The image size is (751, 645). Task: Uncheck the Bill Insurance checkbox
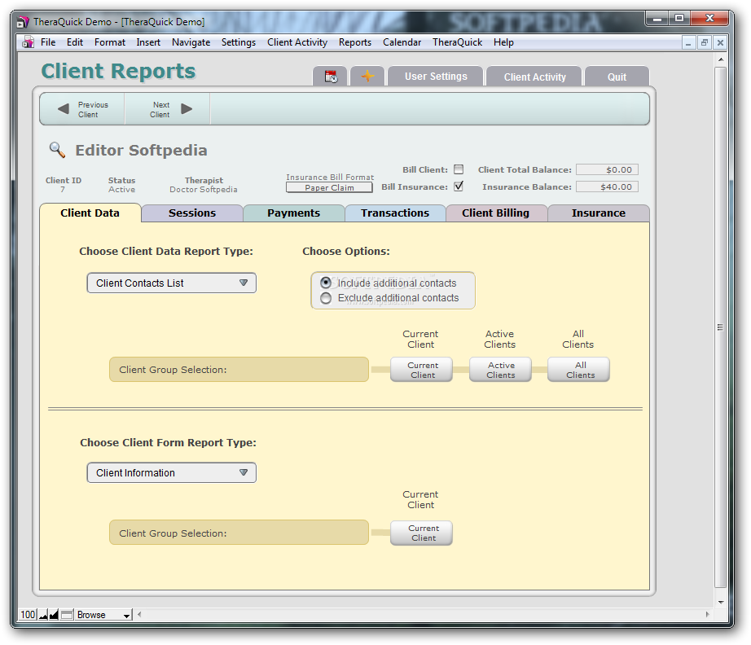[459, 186]
